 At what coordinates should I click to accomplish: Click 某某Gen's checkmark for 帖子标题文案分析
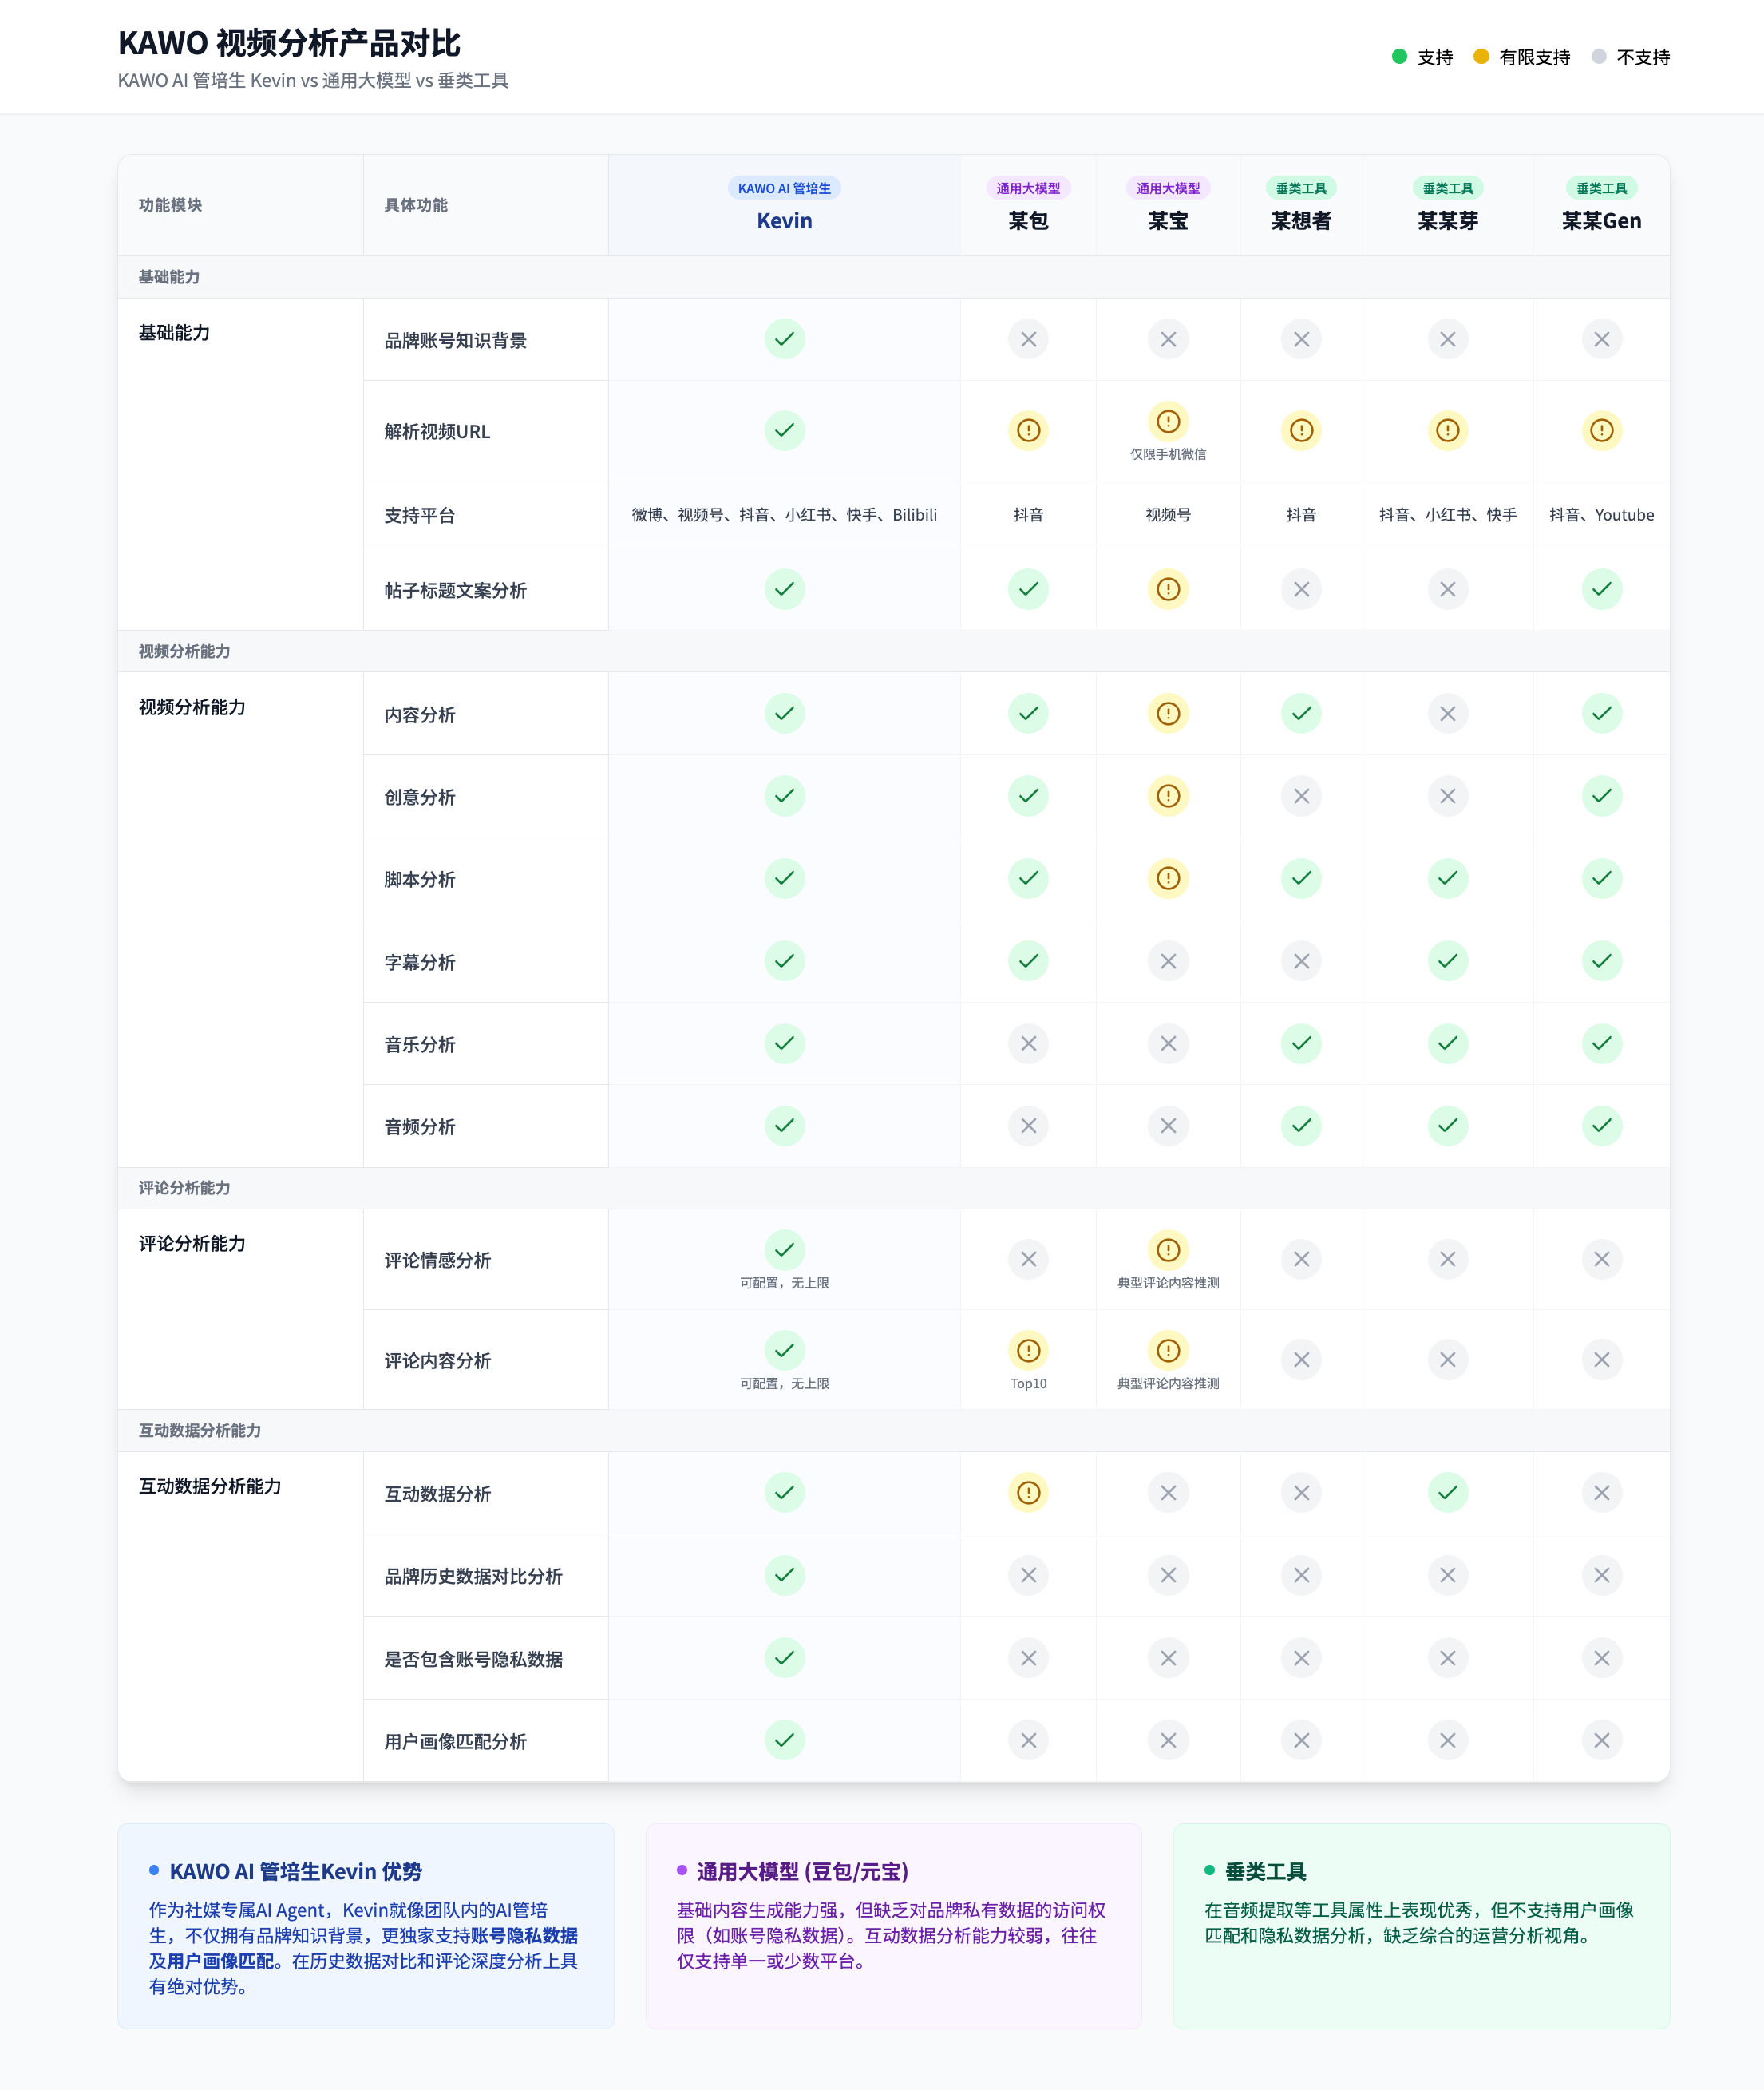coord(1601,589)
